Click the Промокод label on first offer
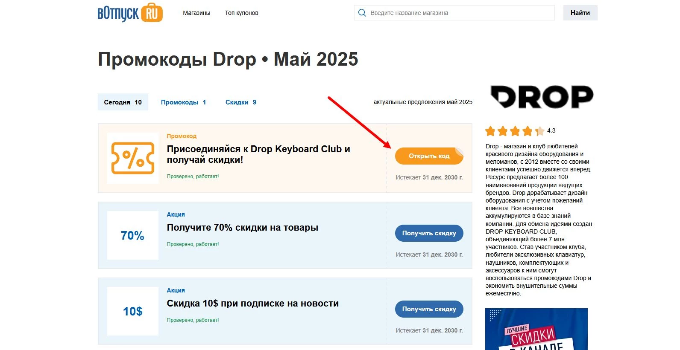Screen dimensions: 680x350 click(x=182, y=136)
